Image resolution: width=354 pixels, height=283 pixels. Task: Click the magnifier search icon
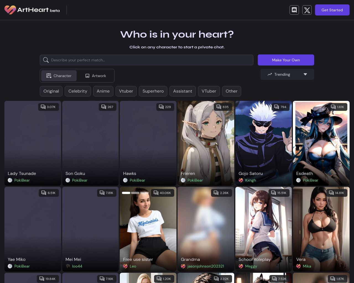pyautogui.click(x=46, y=60)
